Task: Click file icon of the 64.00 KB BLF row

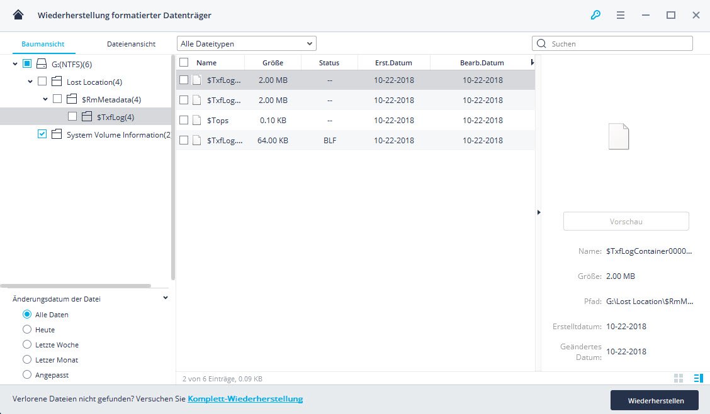Action: 196,140
